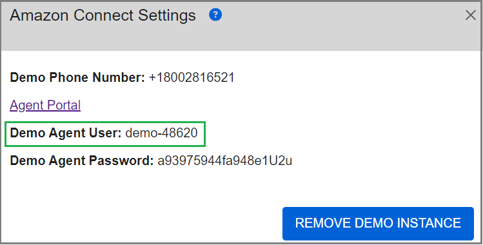Click the Demo Agent Password label

(x=82, y=161)
